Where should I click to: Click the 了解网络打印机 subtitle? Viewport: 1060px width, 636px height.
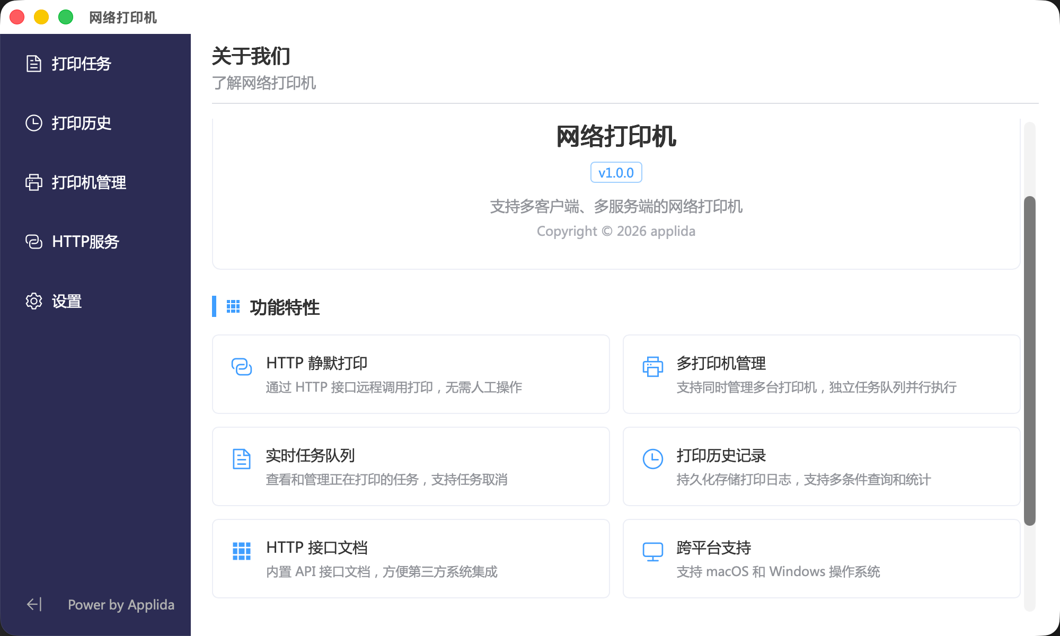click(264, 83)
